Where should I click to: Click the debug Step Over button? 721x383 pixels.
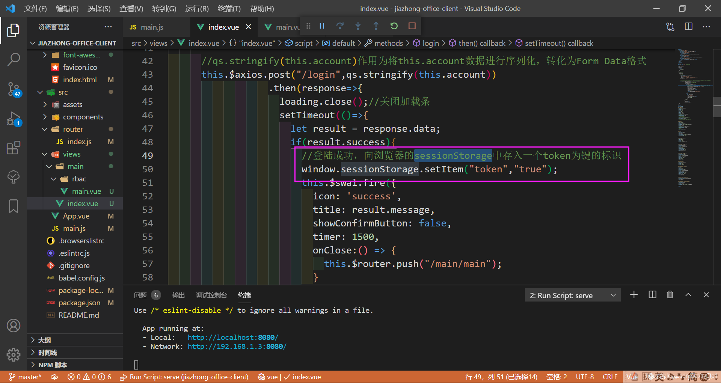pyautogui.click(x=340, y=26)
